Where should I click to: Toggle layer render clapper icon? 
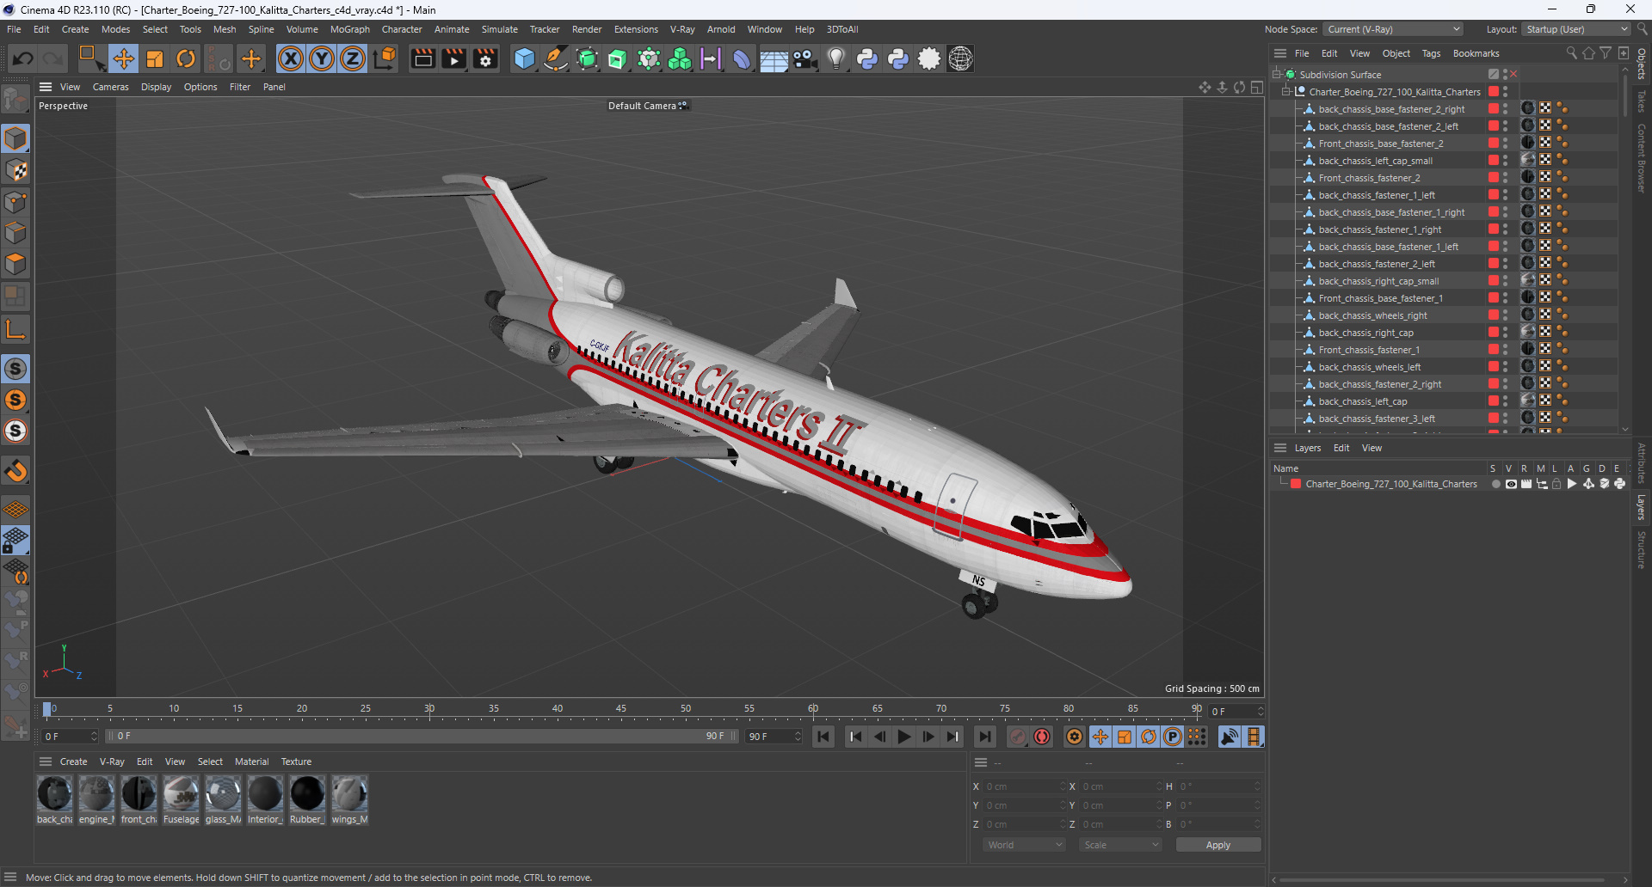coord(1526,484)
